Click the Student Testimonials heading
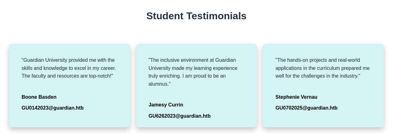 (196, 16)
